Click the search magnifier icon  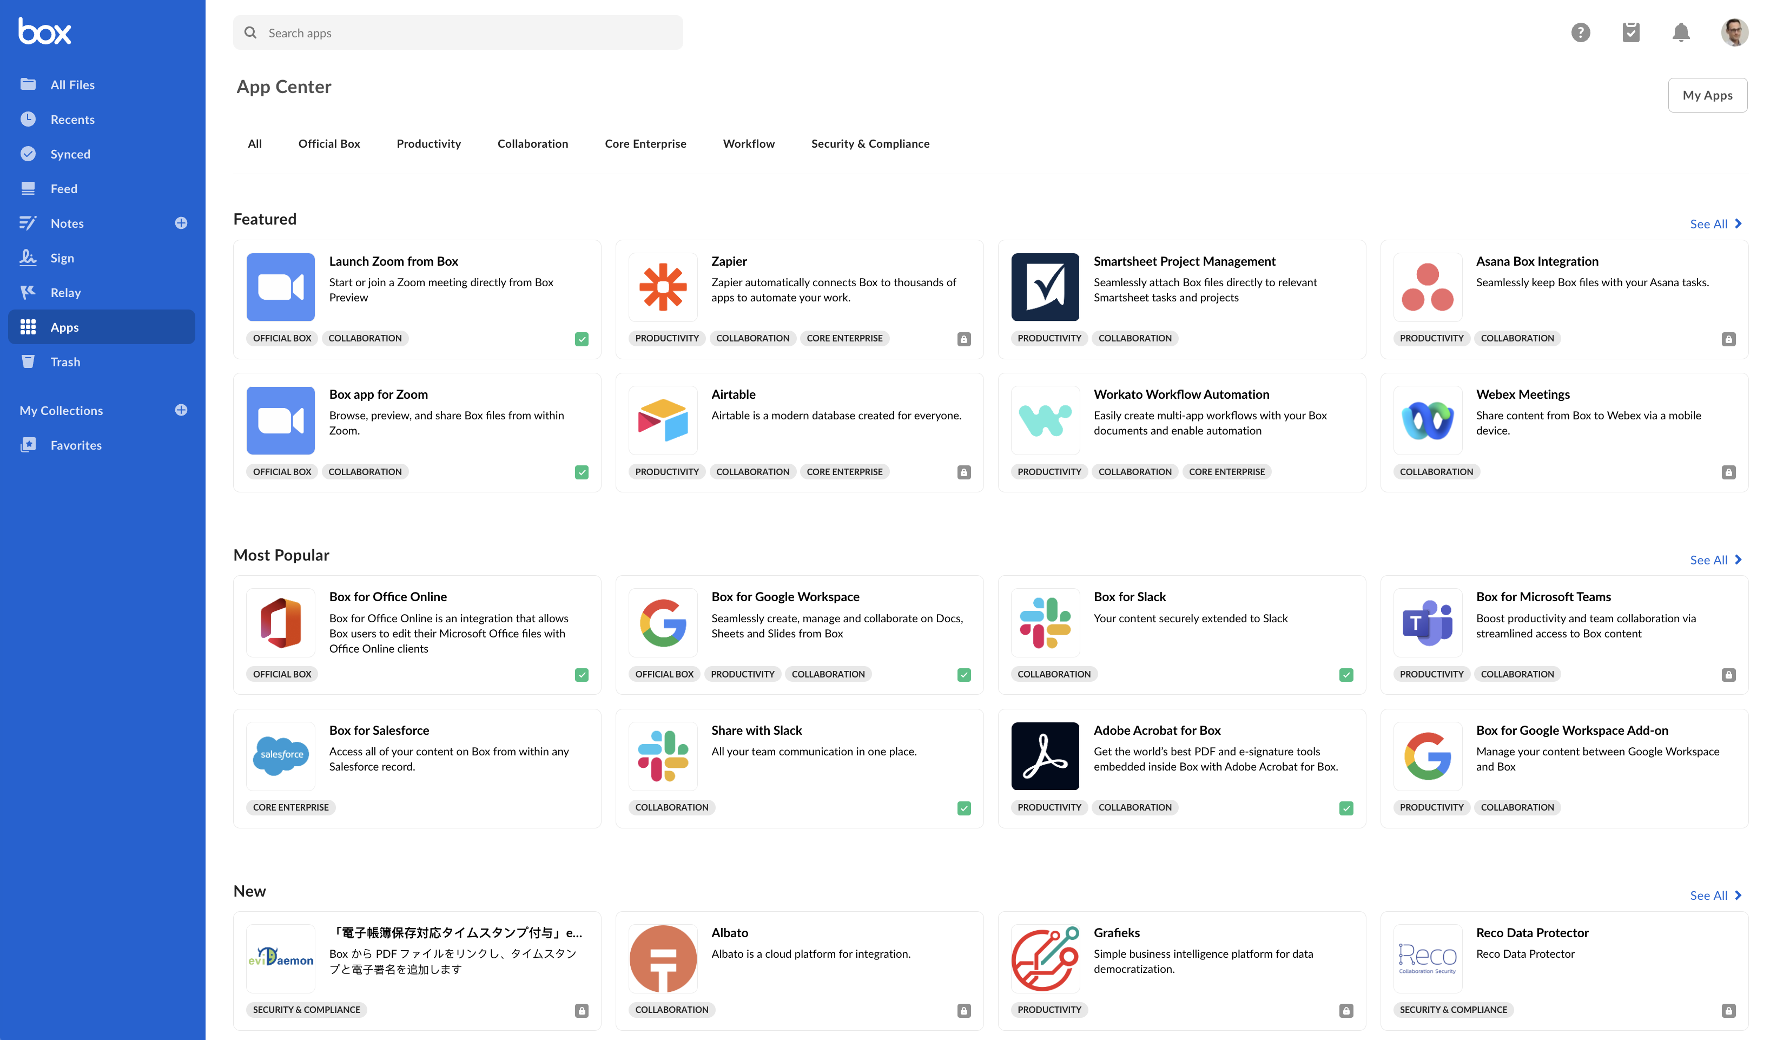[250, 32]
